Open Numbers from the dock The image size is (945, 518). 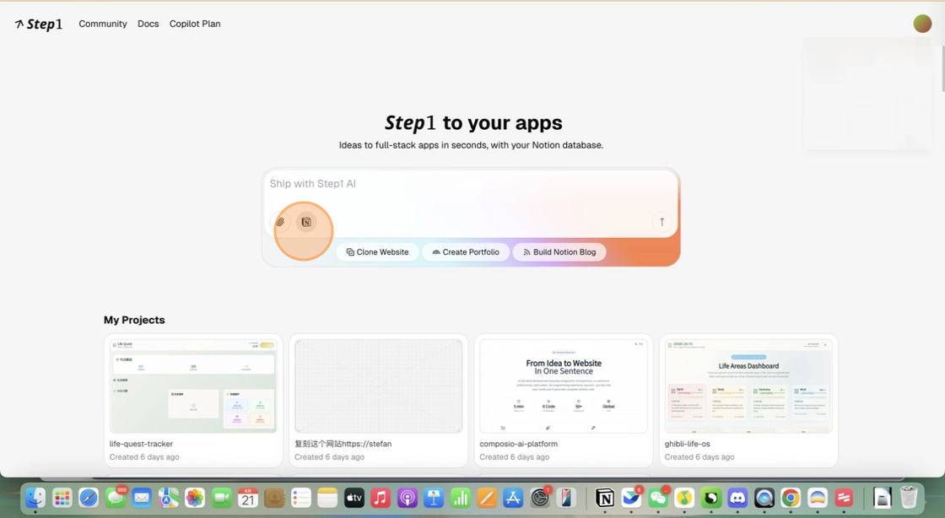tap(460, 498)
